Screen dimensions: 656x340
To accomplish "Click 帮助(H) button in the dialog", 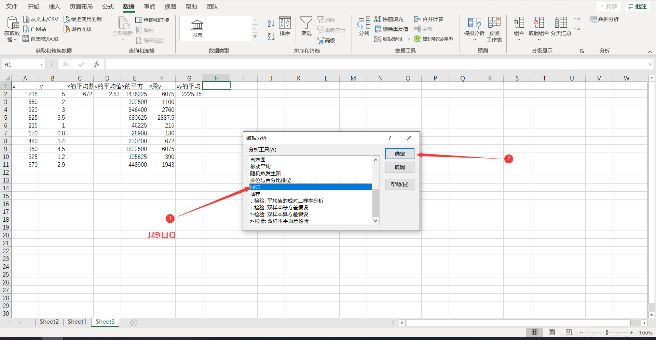I will (x=400, y=184).
